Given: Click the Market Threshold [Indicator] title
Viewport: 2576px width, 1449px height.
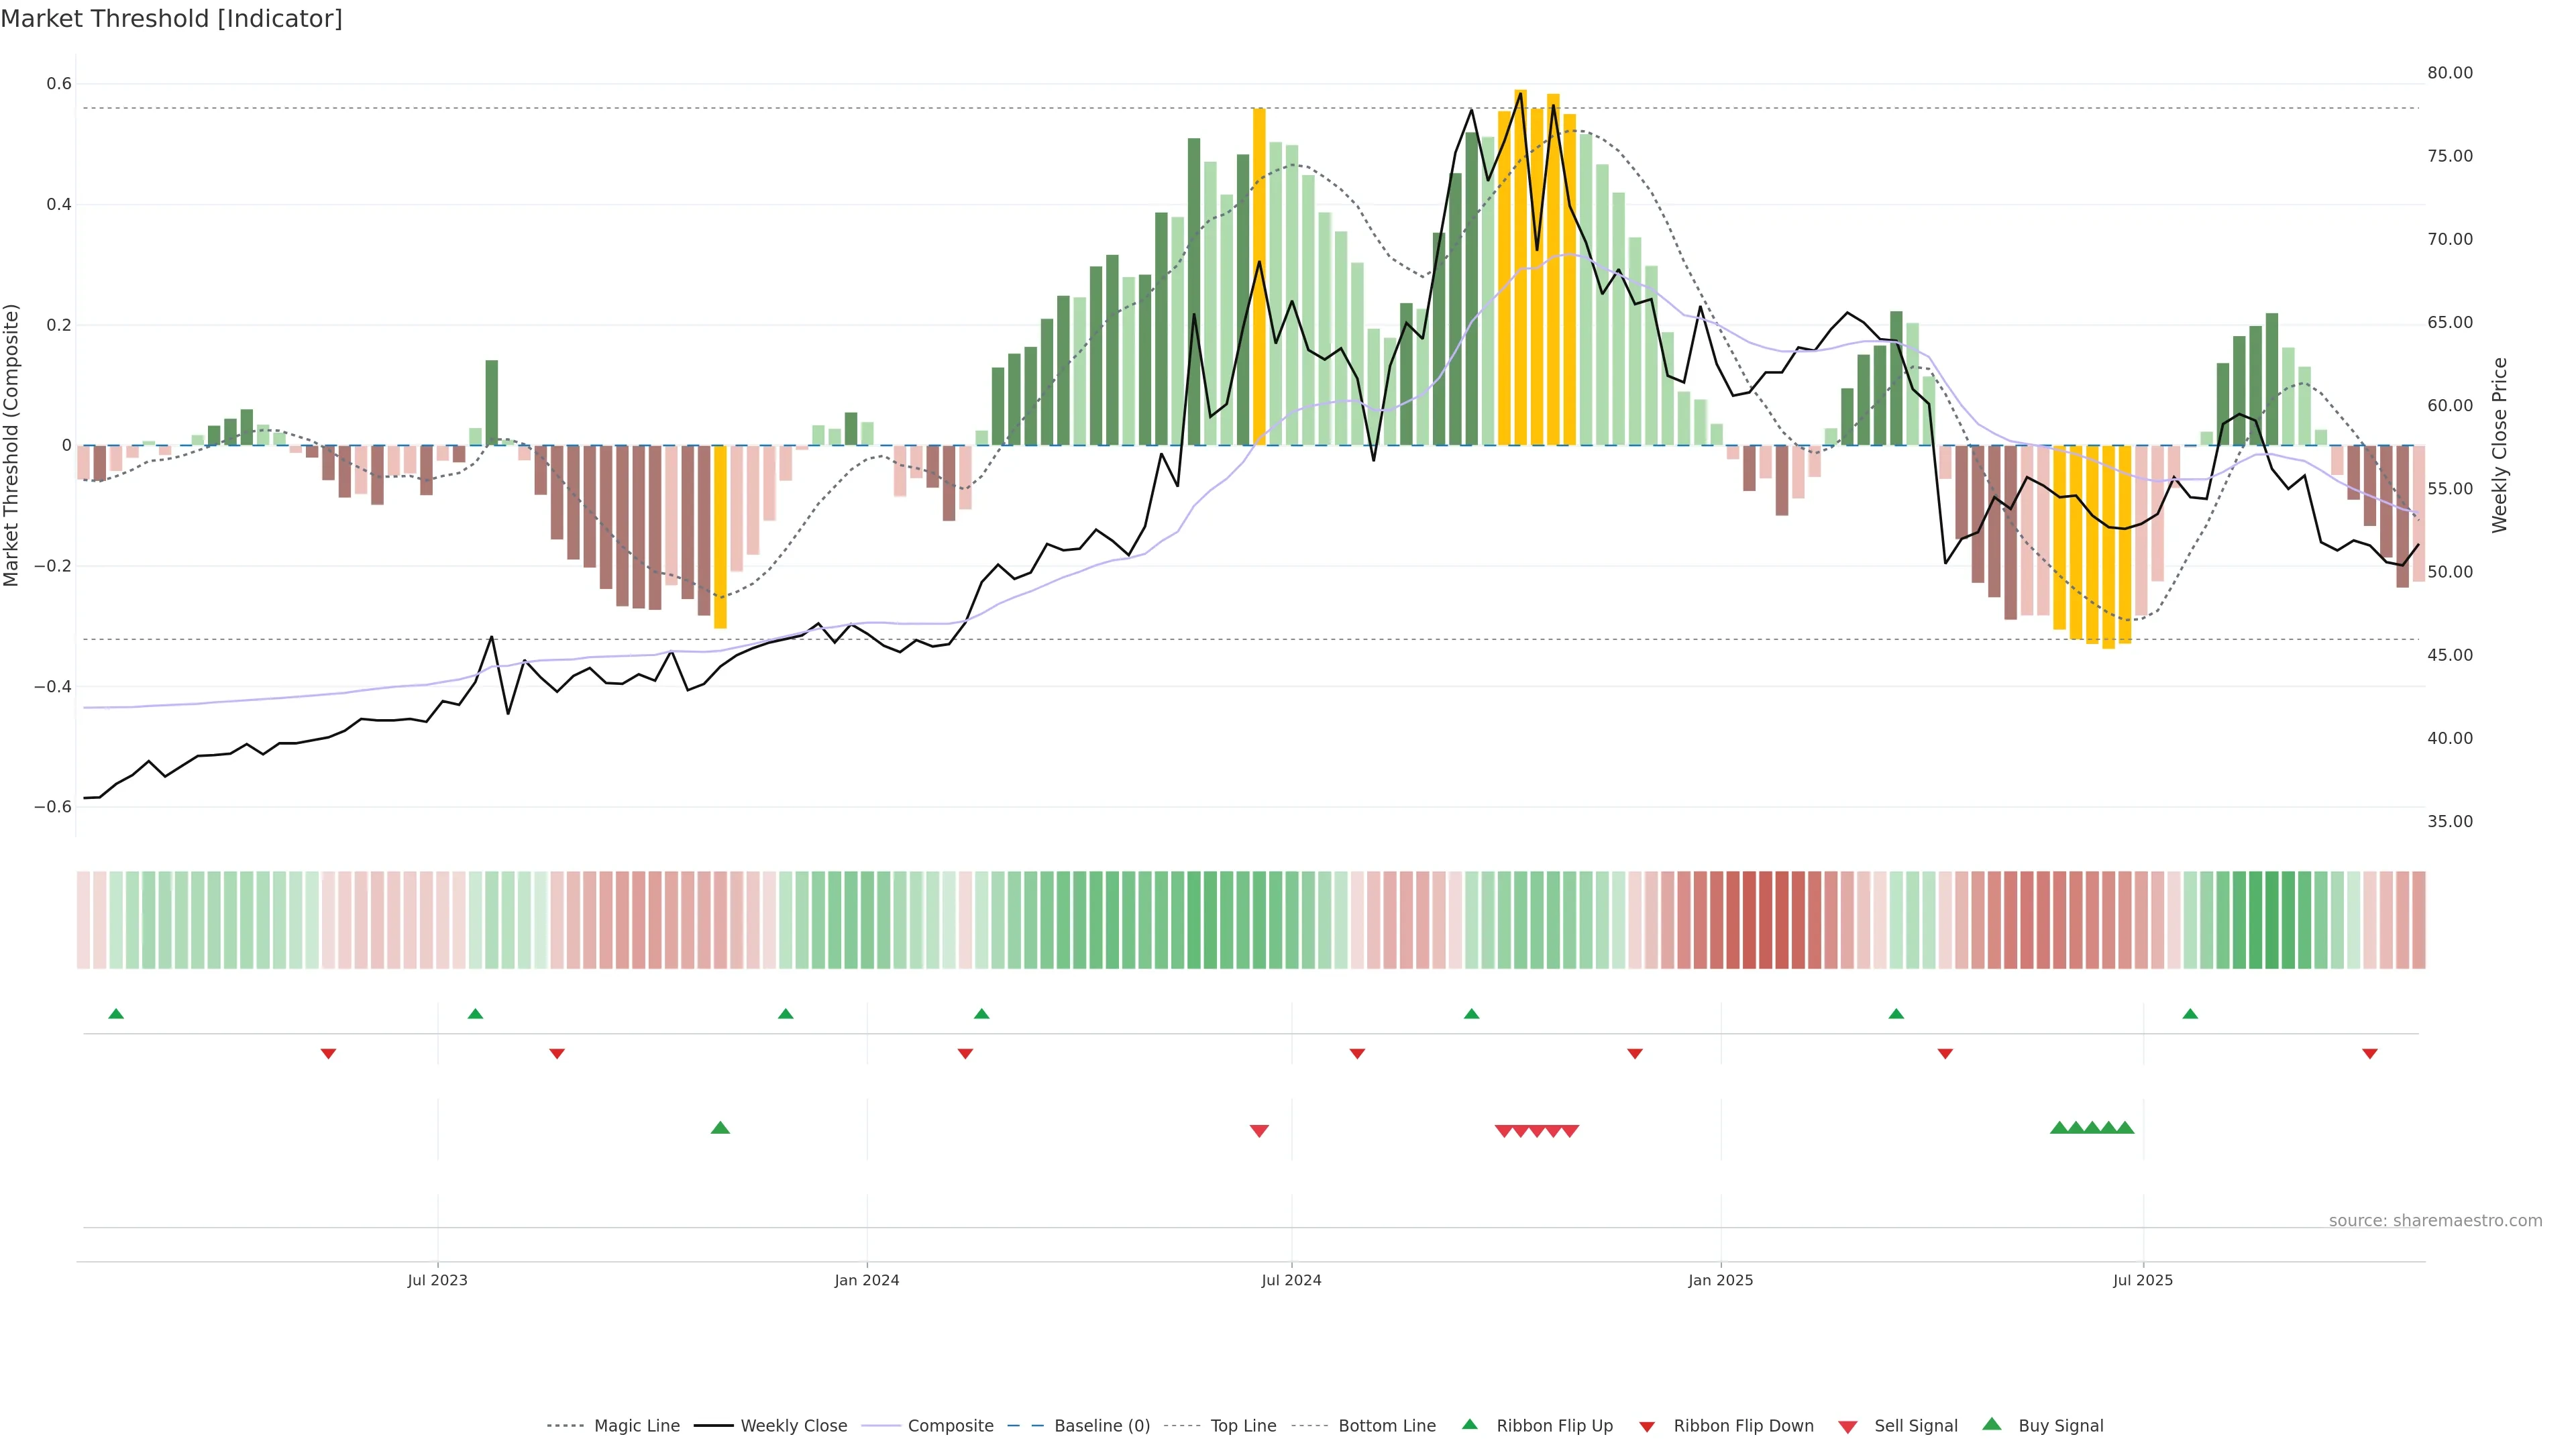Looking at the screenshot, I should point(171,19).
